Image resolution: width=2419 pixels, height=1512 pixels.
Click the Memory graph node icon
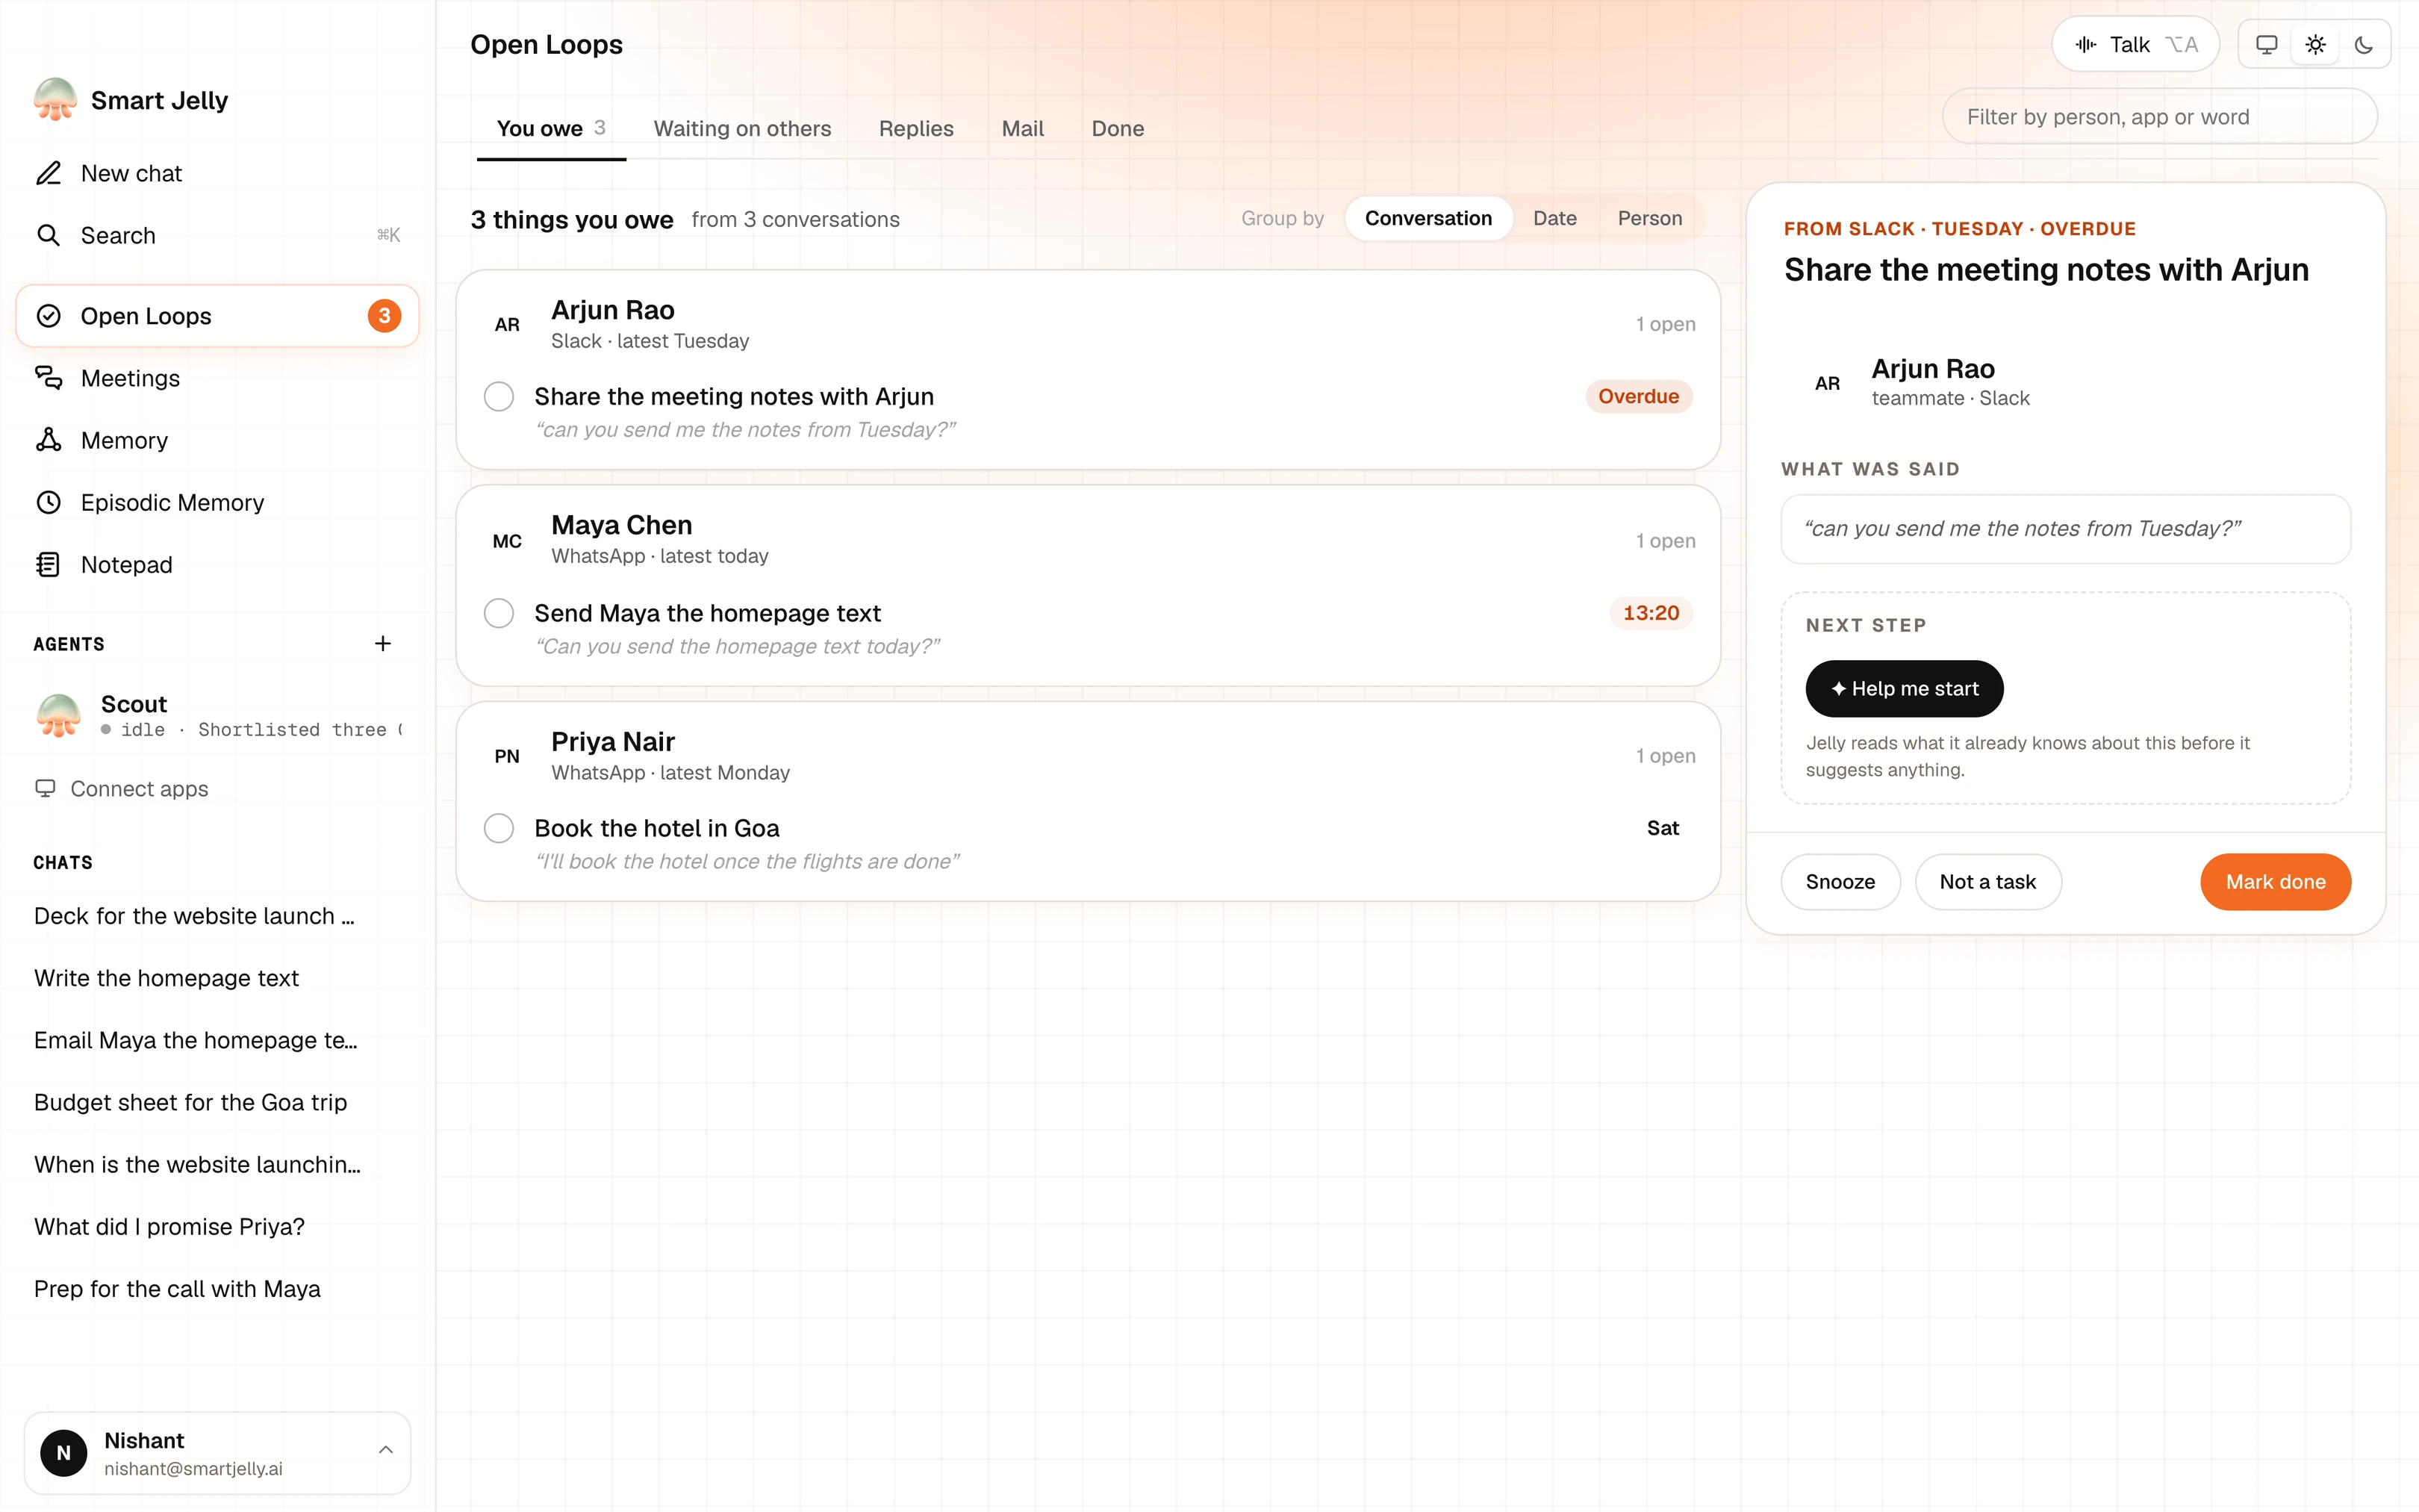pos(48,440)
